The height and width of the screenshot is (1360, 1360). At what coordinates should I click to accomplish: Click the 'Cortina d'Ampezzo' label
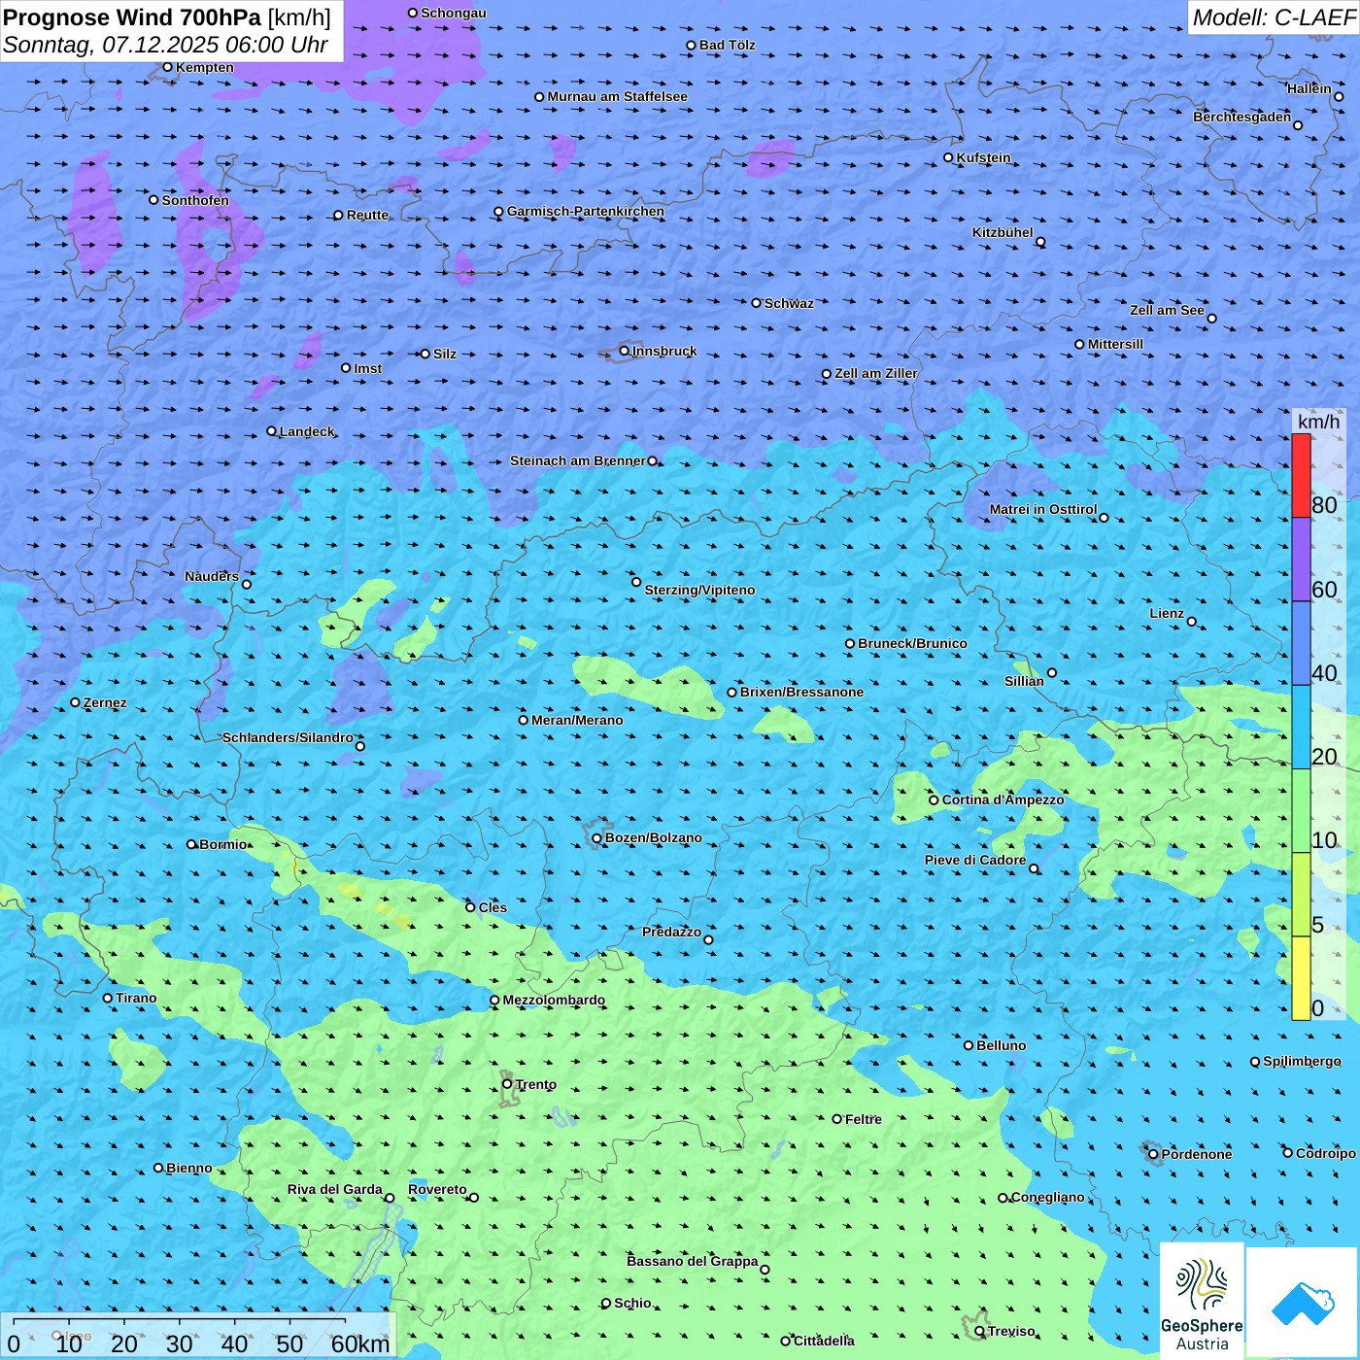point(1003,799)
